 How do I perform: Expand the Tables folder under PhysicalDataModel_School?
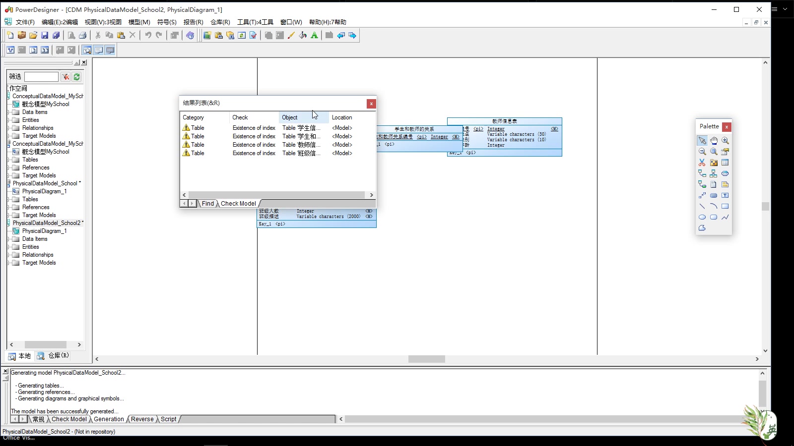pos(9,199)
